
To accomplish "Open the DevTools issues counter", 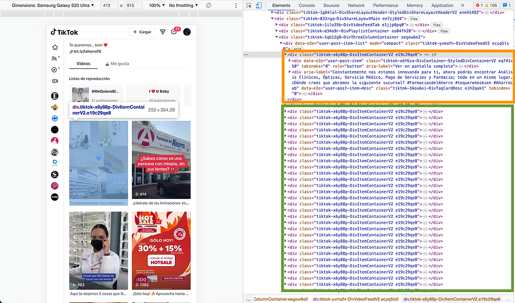I will 507,5.
